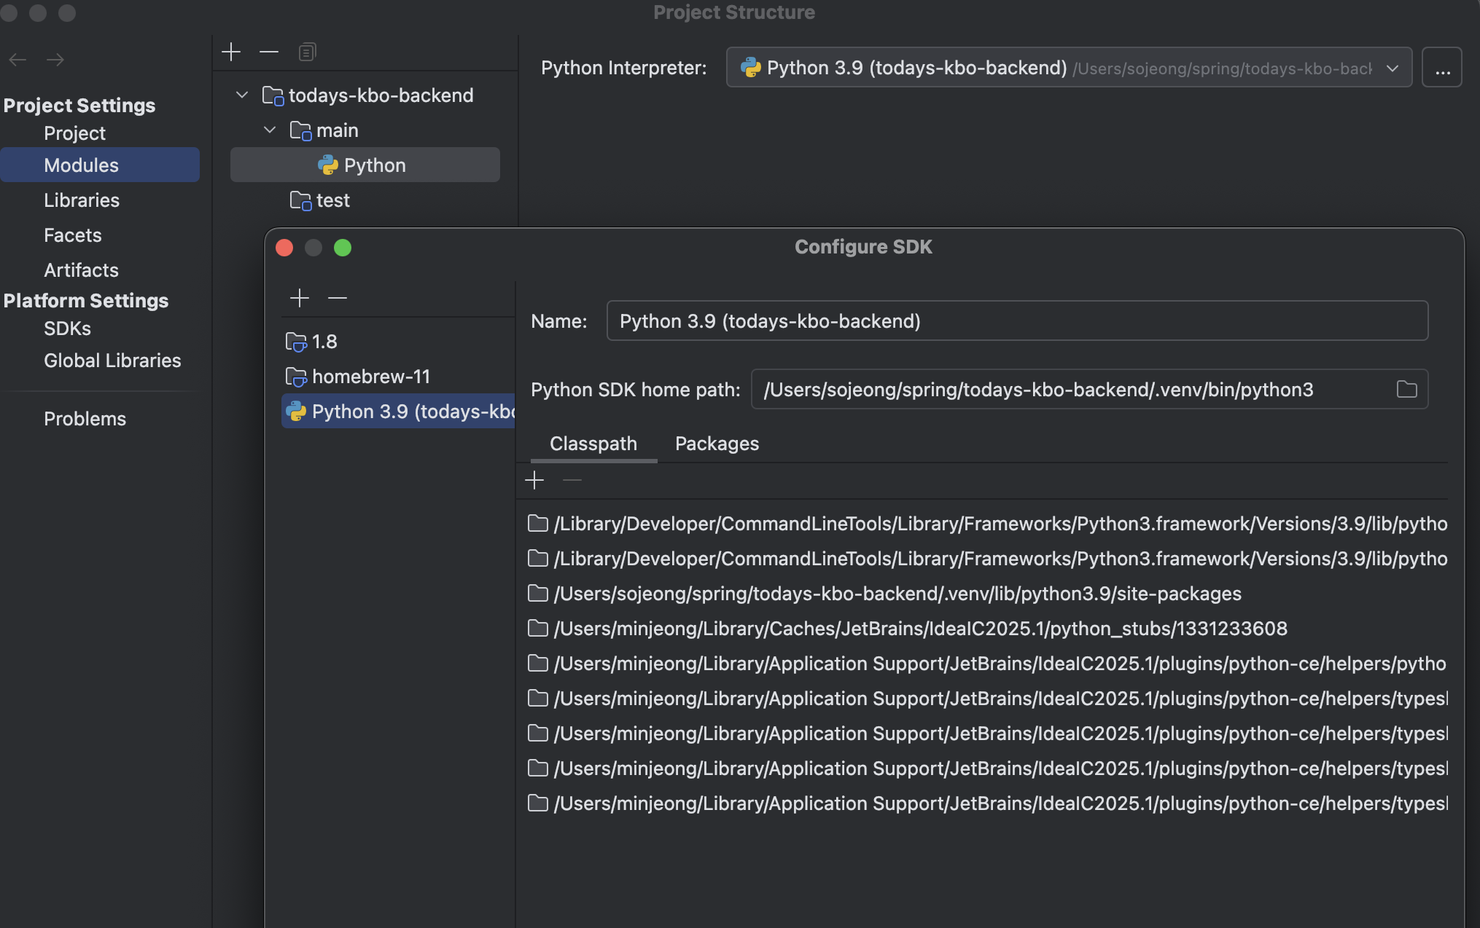Click the copy module icon
This screenshot has height=928, width=1480.
(307, 52)
